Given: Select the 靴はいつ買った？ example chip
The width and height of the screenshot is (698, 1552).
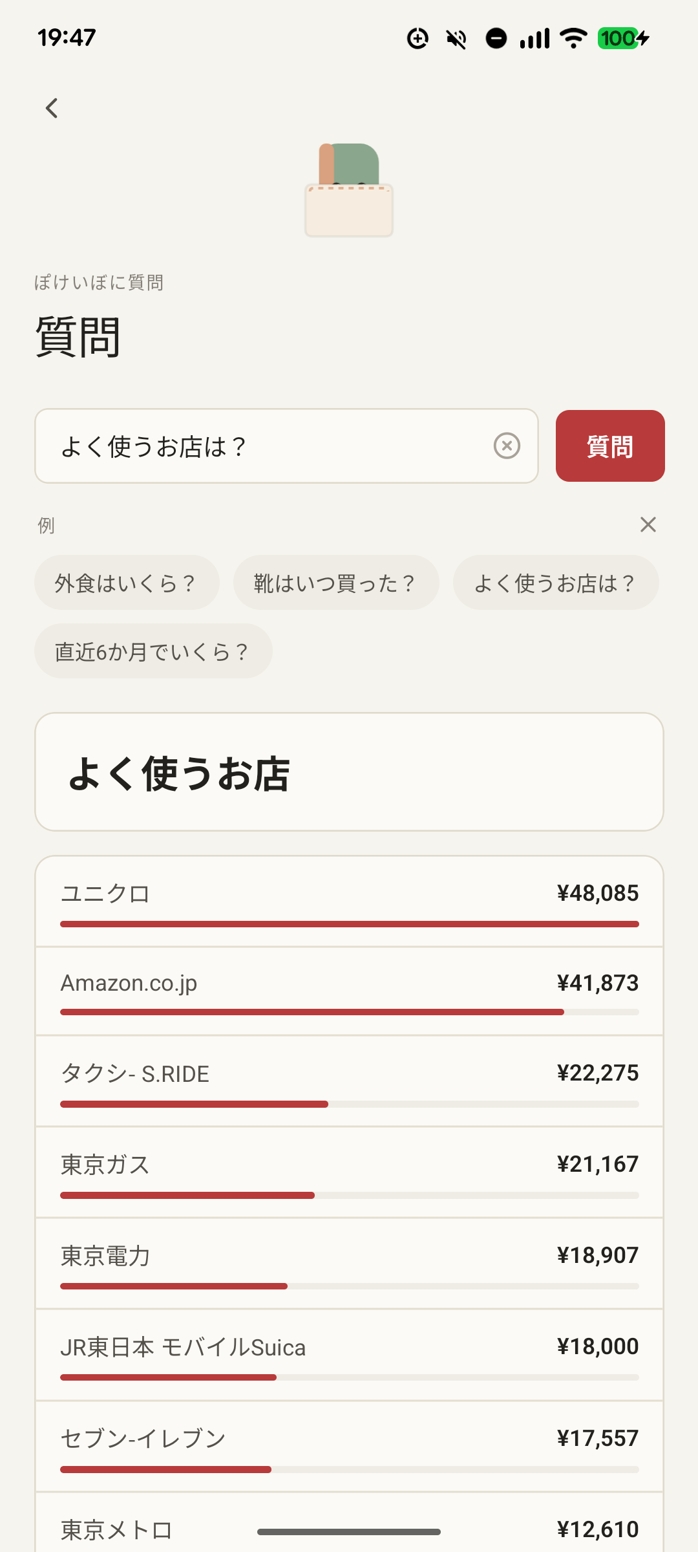Looking at the screenshot, I should click(336, 583).
